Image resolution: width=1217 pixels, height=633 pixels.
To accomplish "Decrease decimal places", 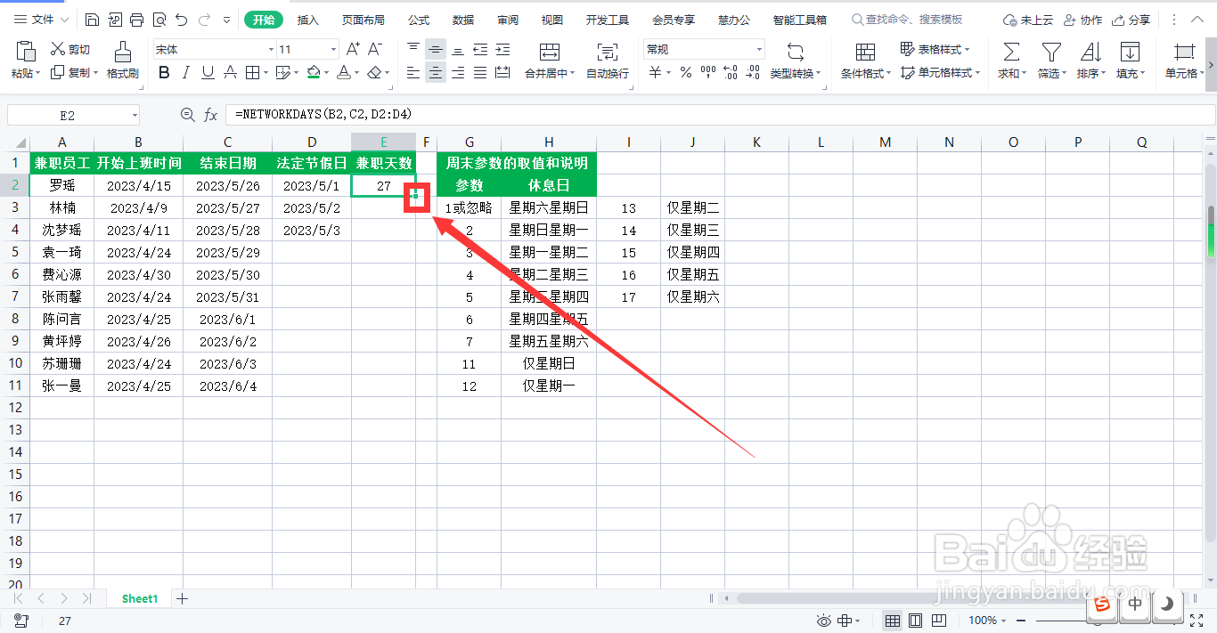I will pyautogui.click(x=753, y=73).
